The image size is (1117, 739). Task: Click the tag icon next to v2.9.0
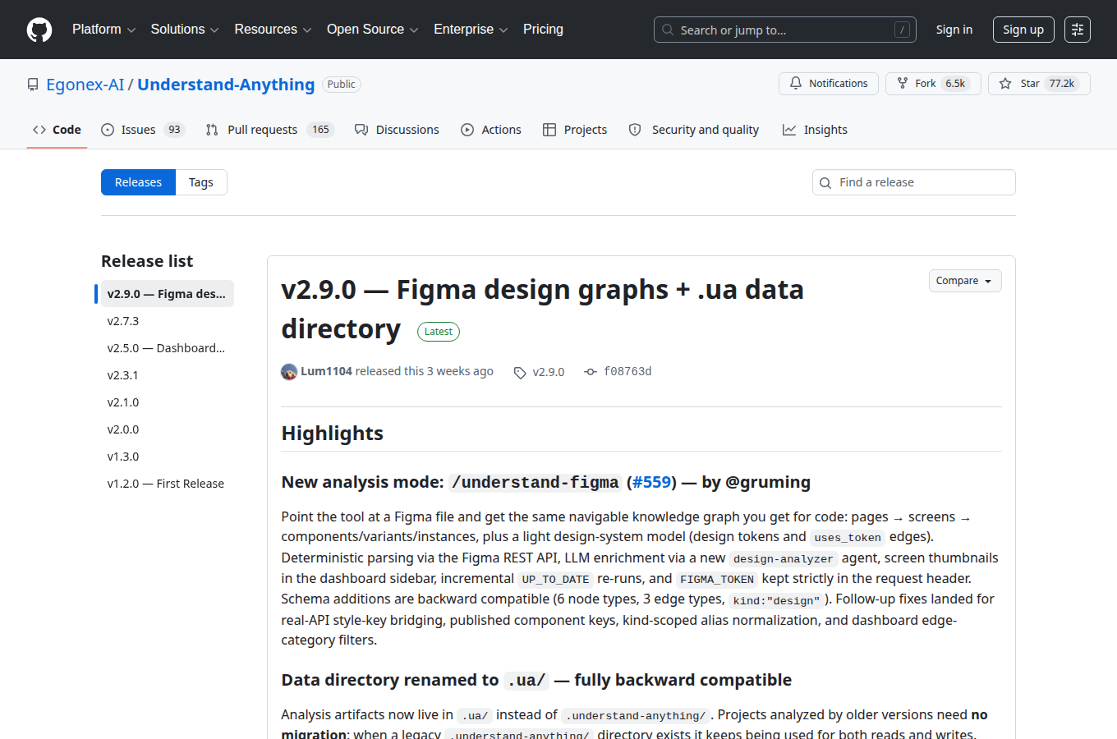point(520,373)
